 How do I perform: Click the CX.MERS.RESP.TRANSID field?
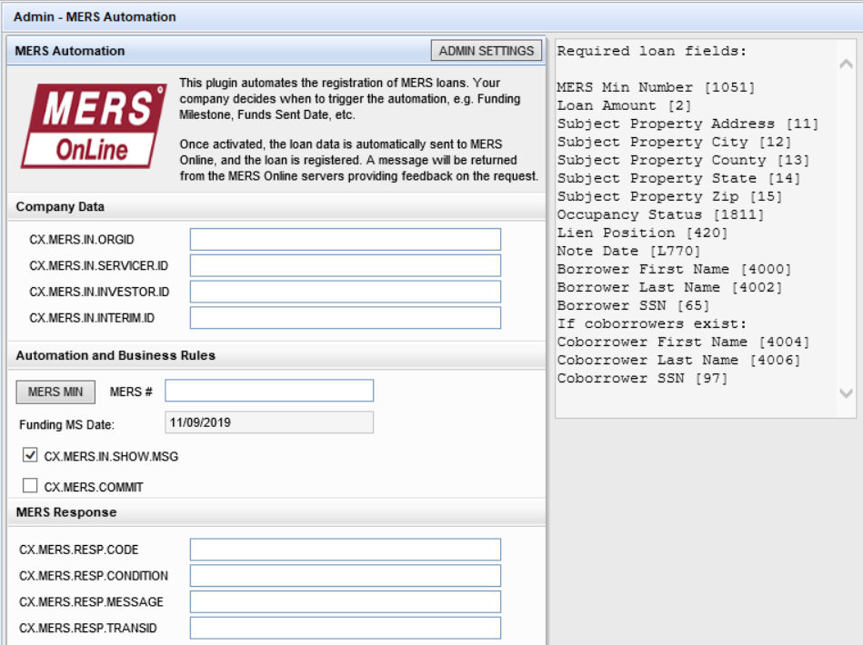pos(345,629)
